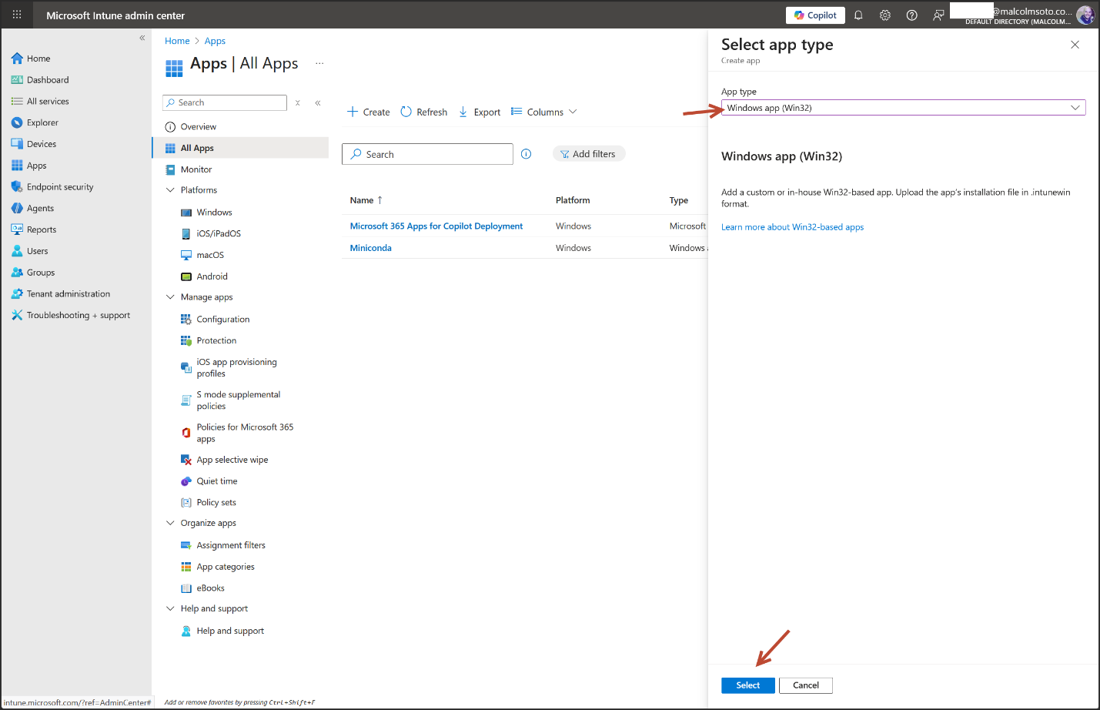The width and height of the screenshot is (1100, 710).
Task: Click the Copilot button
Action: pos(815,15)
